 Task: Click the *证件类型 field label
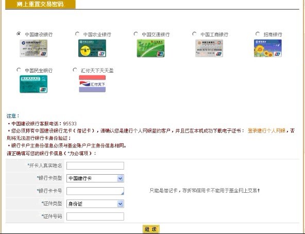[52, 204]
